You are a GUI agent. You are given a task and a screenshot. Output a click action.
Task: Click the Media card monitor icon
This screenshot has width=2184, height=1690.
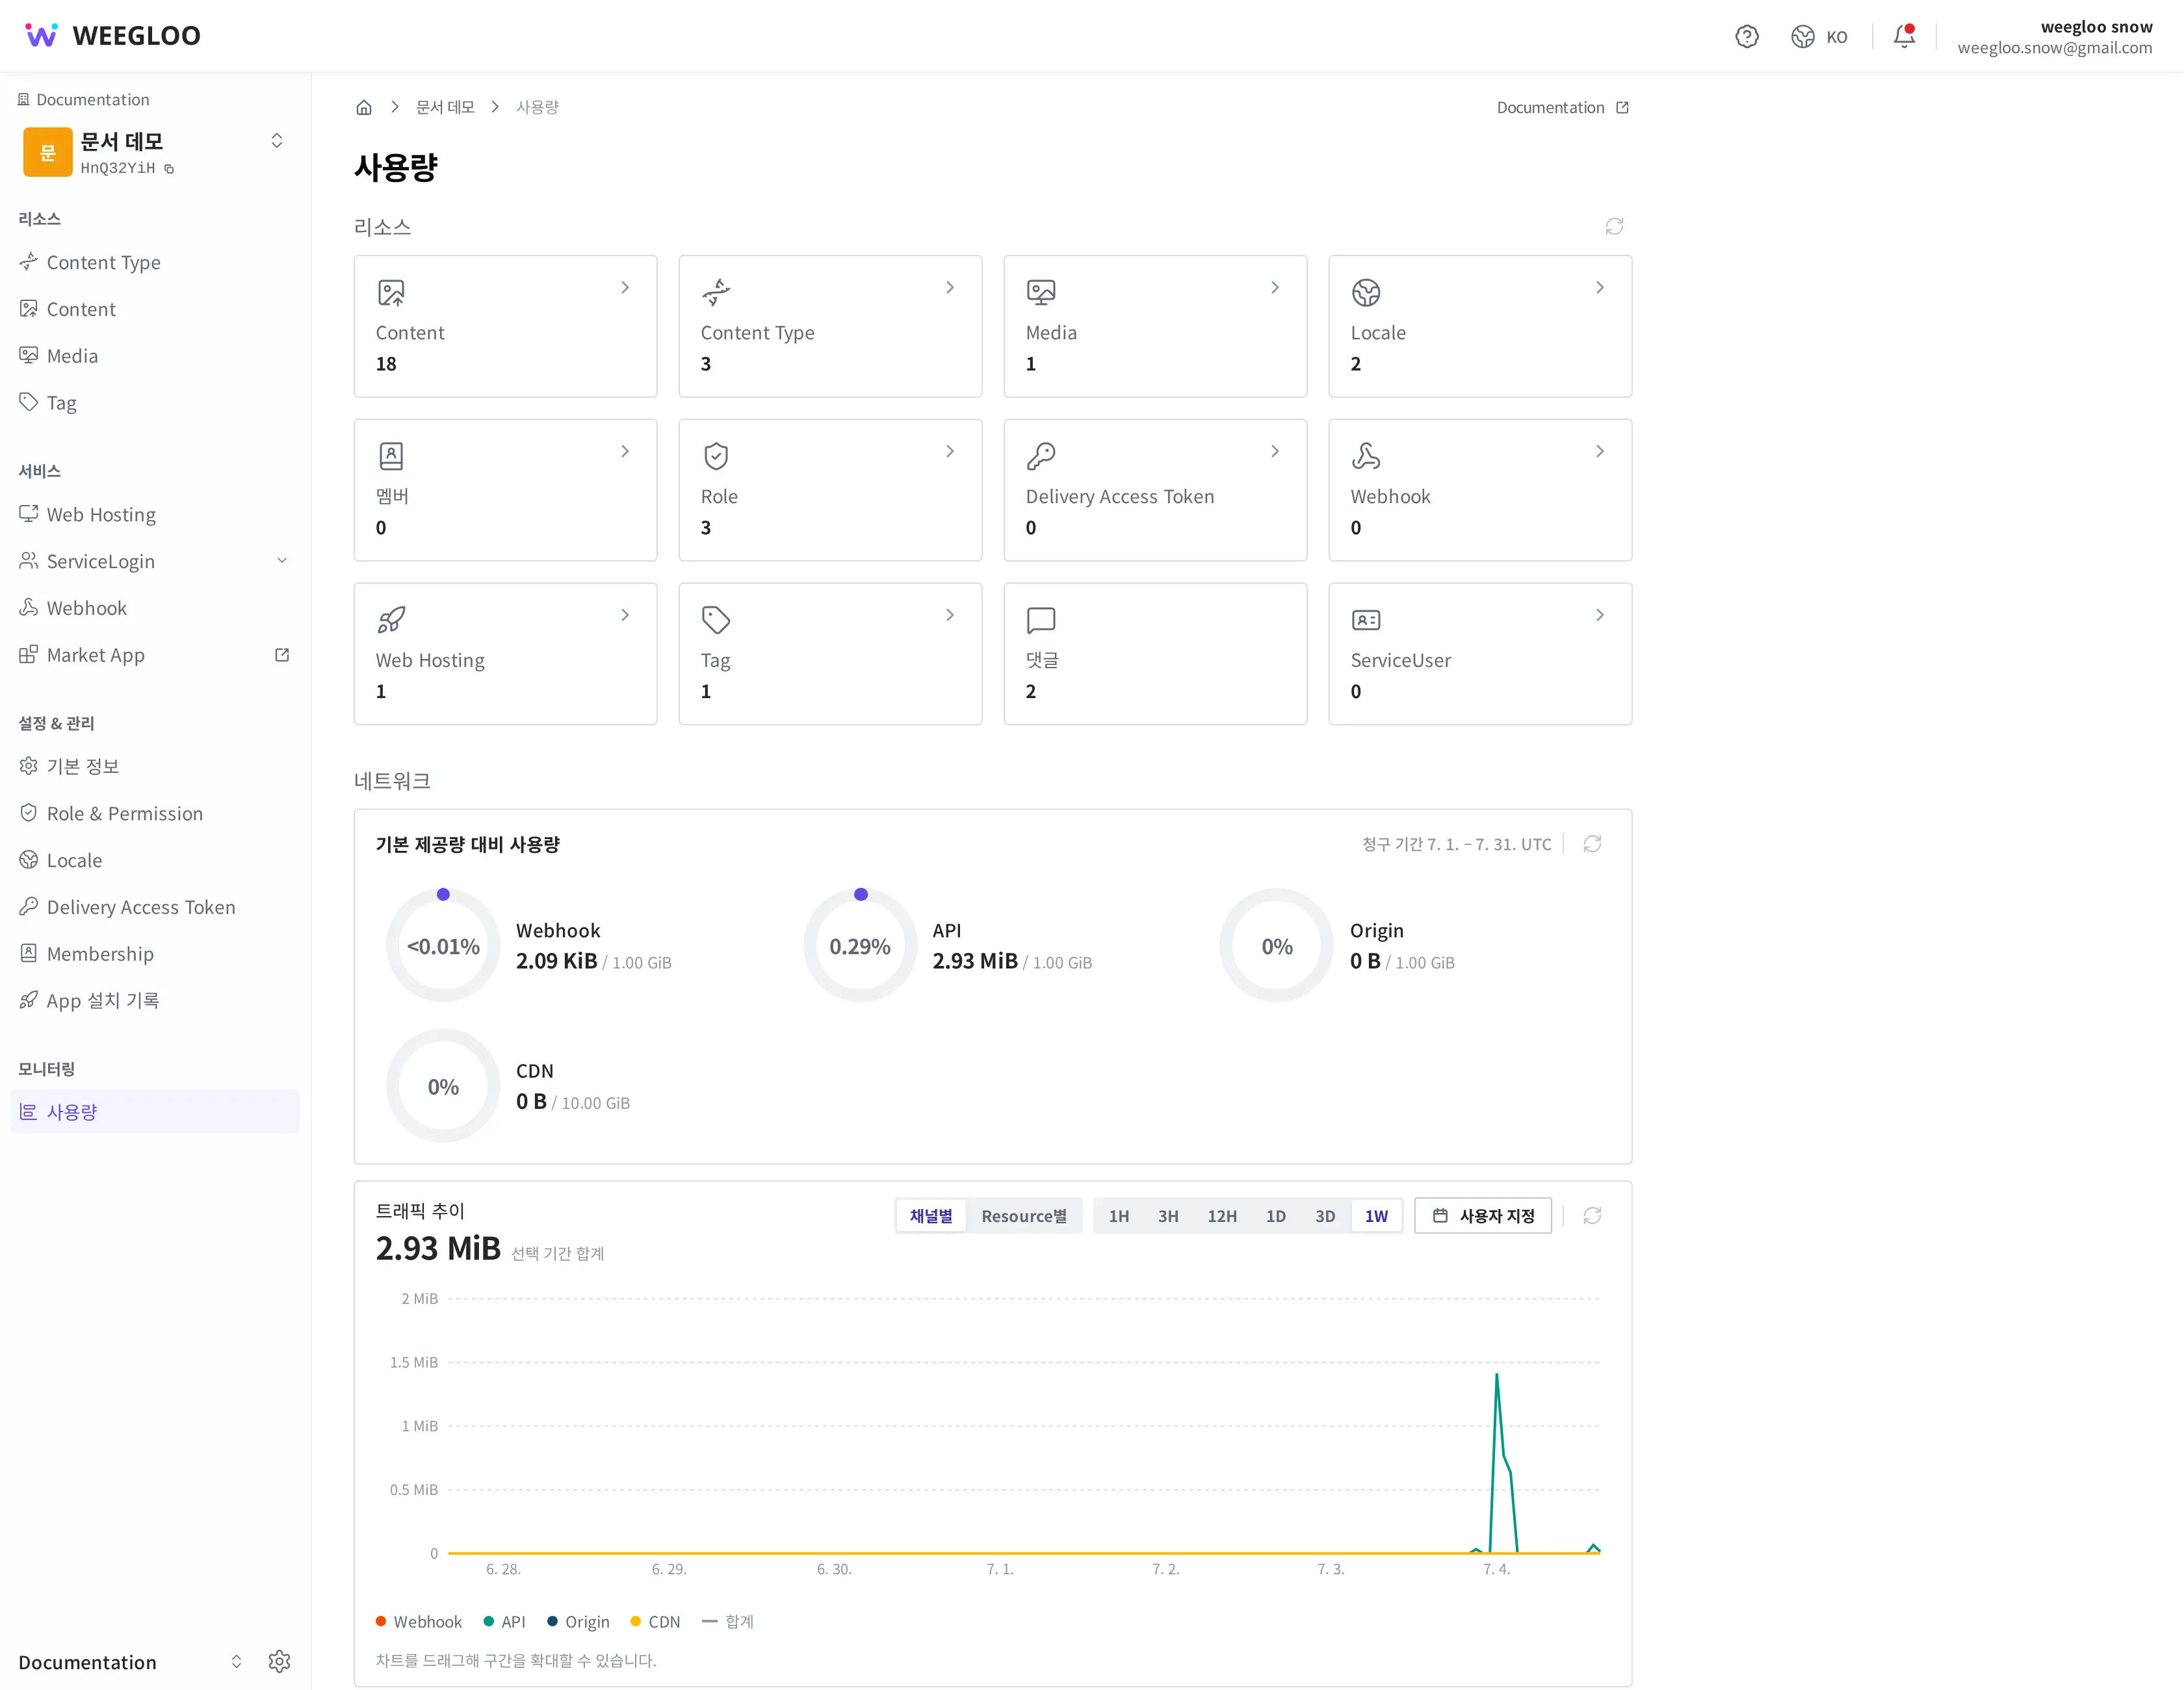tap(1041, 293)
